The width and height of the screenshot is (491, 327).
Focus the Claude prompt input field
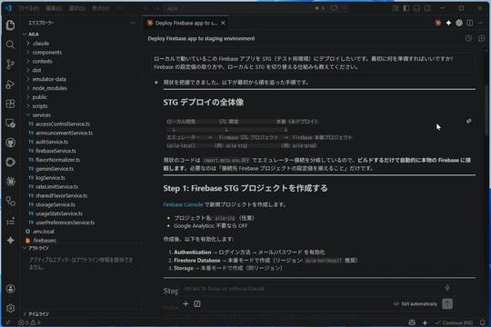click(312, 288)
